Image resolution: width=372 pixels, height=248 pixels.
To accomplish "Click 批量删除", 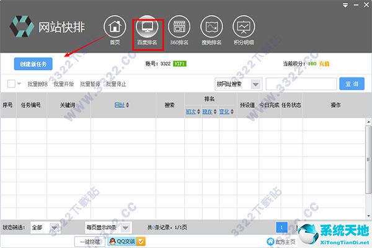I will [38, 84].
